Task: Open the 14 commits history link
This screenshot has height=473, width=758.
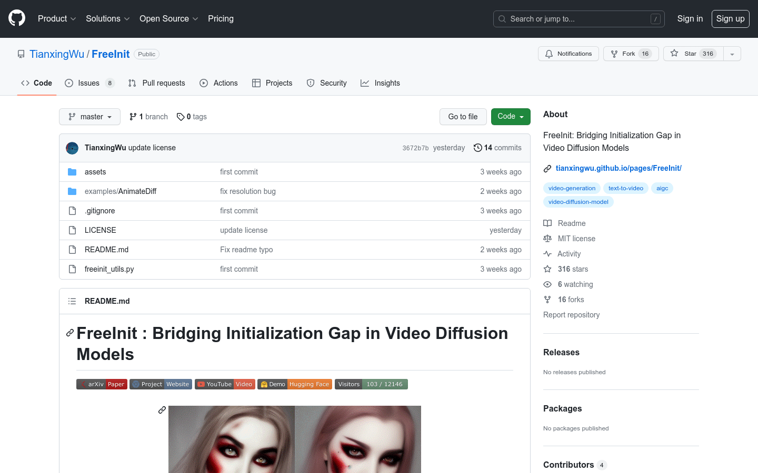Action: tap(497, 148)
